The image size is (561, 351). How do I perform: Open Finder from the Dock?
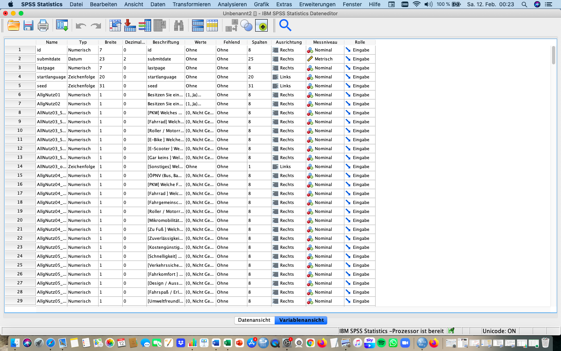pos(15,343)
